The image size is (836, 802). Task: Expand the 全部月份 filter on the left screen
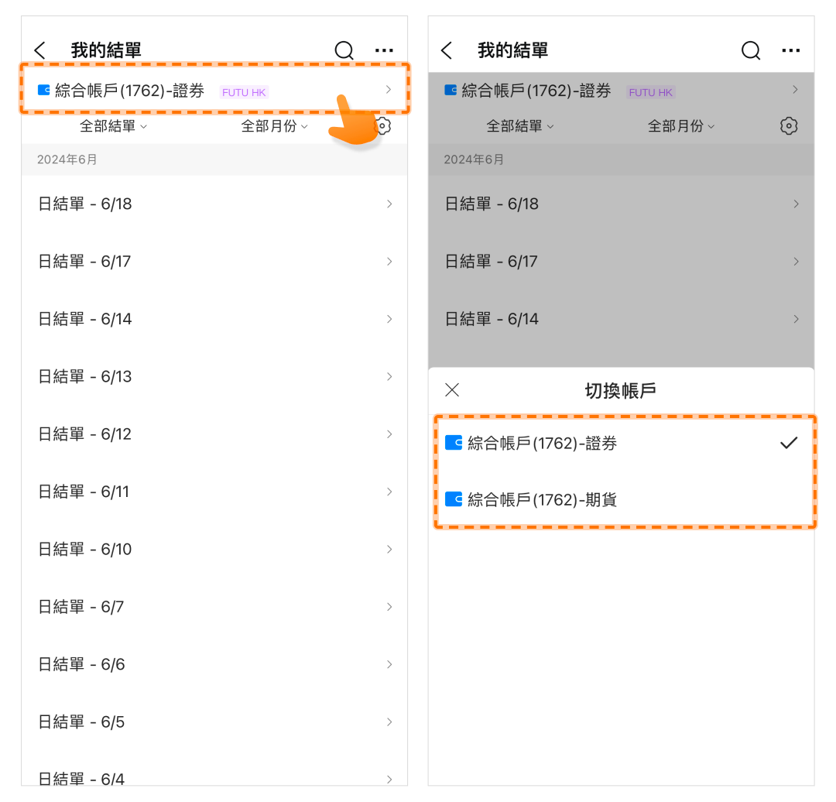pyautogui.click(x=274, y=126)
